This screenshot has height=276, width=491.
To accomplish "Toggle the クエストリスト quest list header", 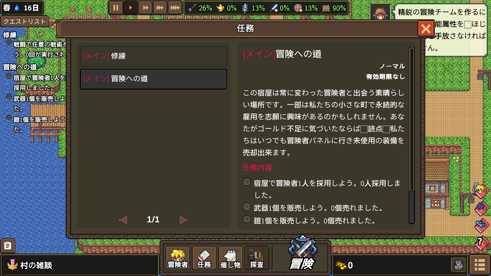I will pos(25,21).
